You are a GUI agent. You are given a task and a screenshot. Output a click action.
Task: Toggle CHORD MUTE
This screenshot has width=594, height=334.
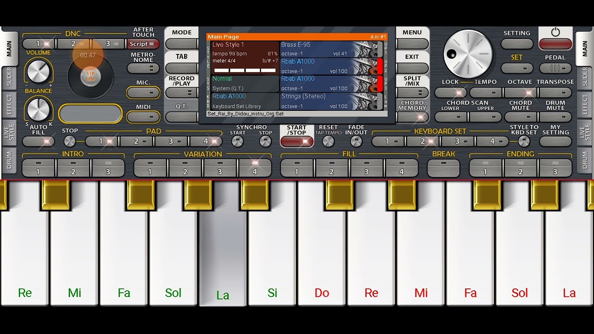coord(521,117)
